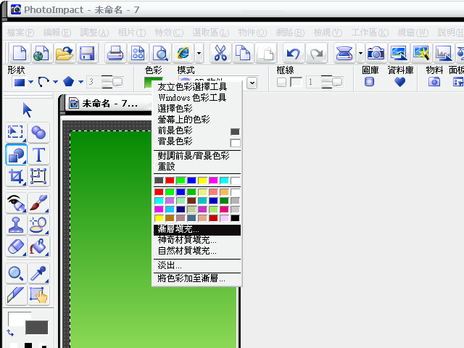Select the Eyedropper tool
464x348 pixels.
point(38,273)
